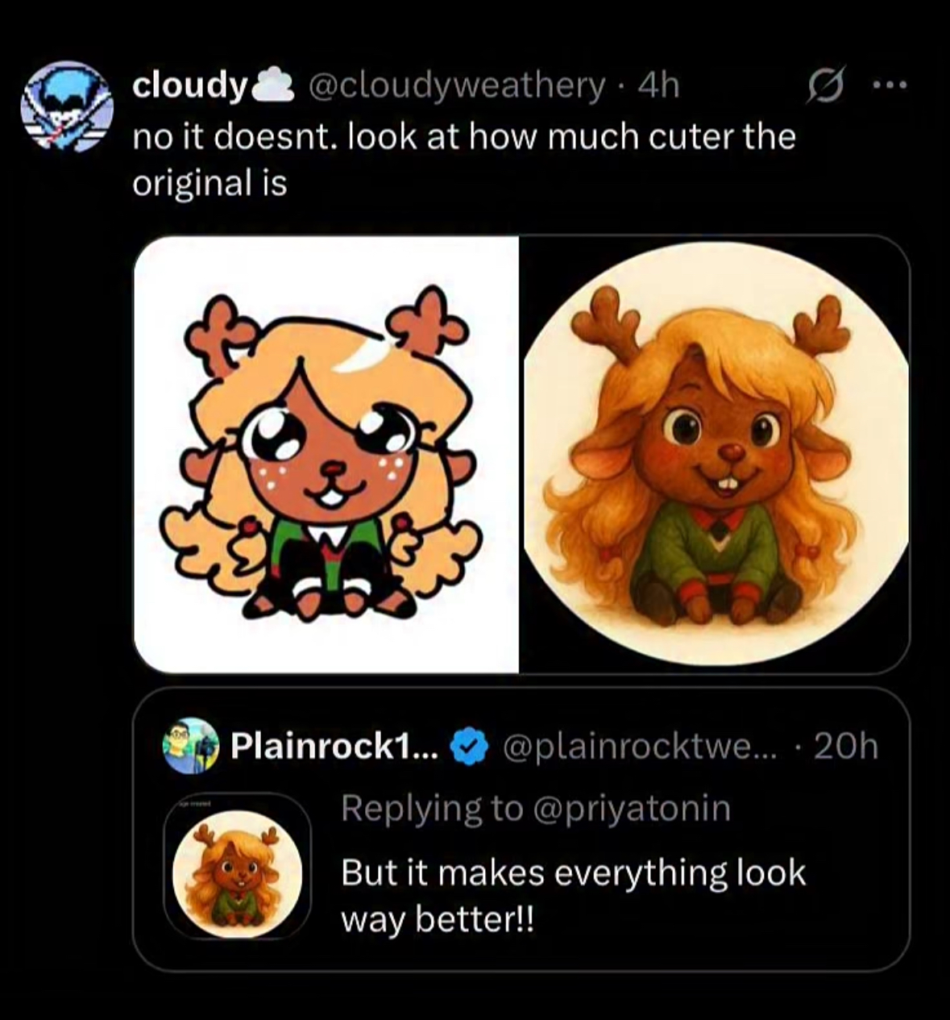Click the slashed-circle Grok icon
The image size is (950, 1020).
(x=823, y=85)
